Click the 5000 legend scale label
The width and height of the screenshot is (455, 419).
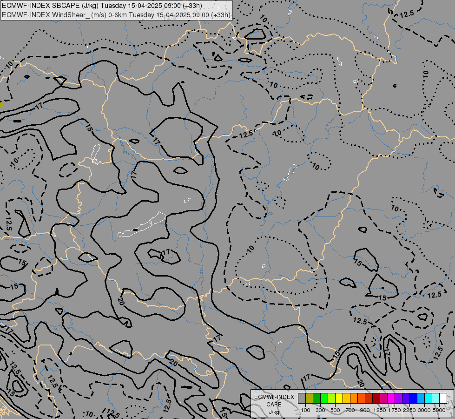click(439, 410)
